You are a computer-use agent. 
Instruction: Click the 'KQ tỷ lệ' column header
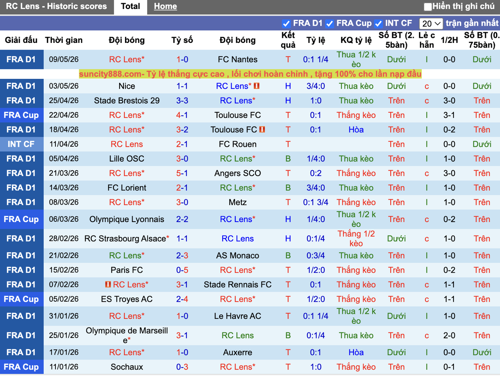pos(356,40)
